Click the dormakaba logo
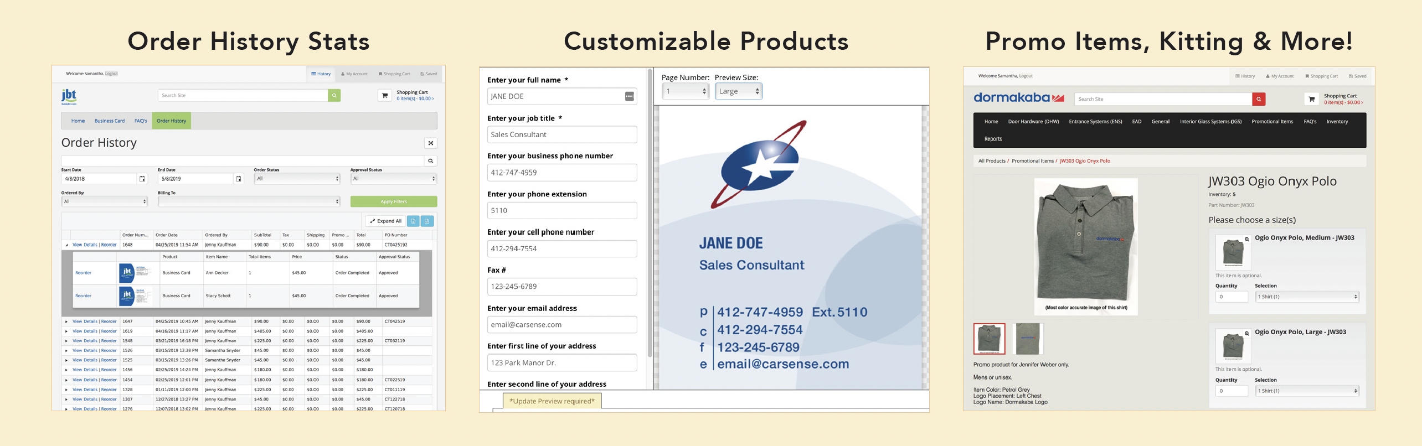 pos(1019,98)
